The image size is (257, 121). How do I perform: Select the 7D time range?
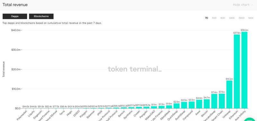click(207, 18)
